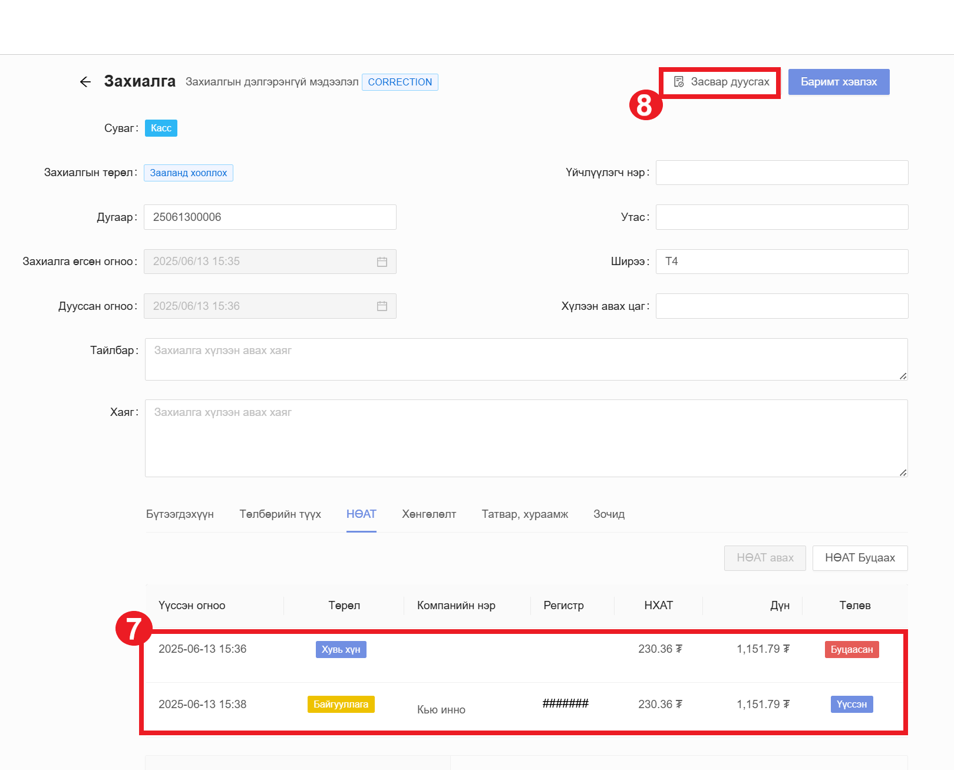Screen dimensions: 954x770
Task: Open the Төлбөрийн түүх tab
Action: pos(280,514)
